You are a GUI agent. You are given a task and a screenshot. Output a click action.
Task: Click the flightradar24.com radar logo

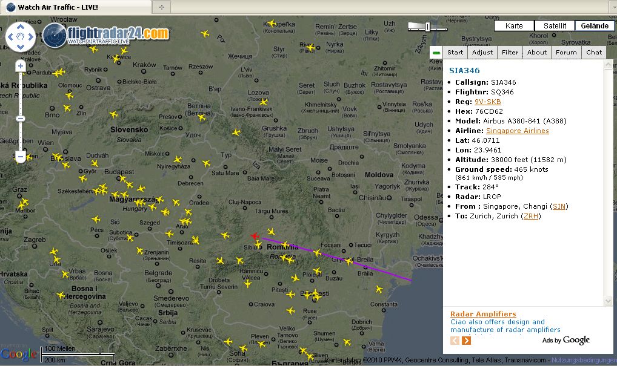click(55, 36)
